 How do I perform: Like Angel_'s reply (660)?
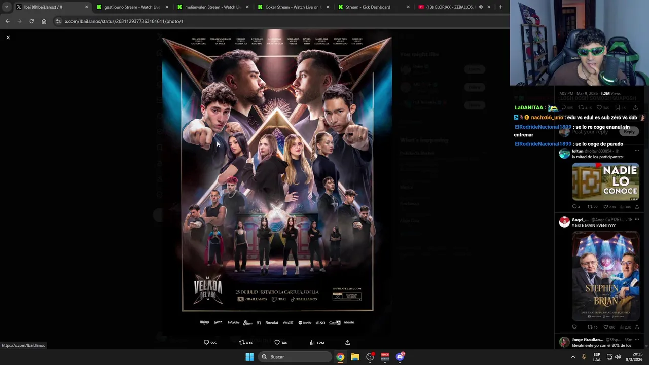(x=609, y=327)
